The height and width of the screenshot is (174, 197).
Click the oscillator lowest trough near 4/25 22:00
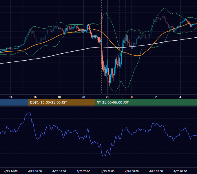tap(103, 156)
